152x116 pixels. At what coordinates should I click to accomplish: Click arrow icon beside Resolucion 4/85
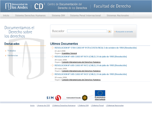52,56
